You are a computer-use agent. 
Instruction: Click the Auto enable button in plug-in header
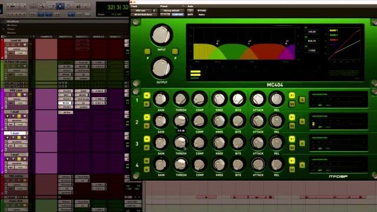pyautogui.click(x=190, y=11)
